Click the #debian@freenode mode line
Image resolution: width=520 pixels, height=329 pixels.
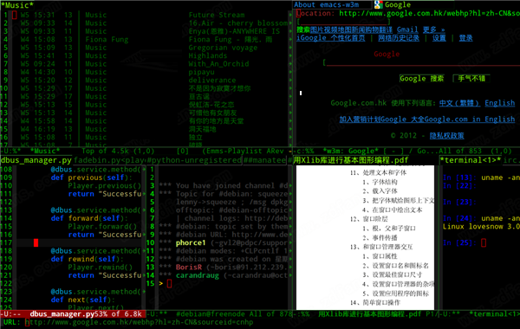coord(211,314)
